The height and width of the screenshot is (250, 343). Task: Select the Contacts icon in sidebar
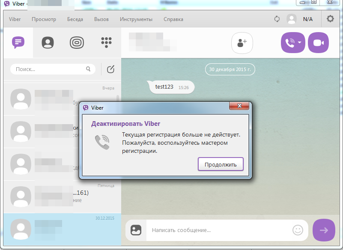(48, 43)
